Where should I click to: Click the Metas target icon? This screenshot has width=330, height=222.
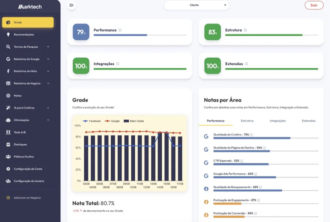pyautogui.click(x=8, y=96)
